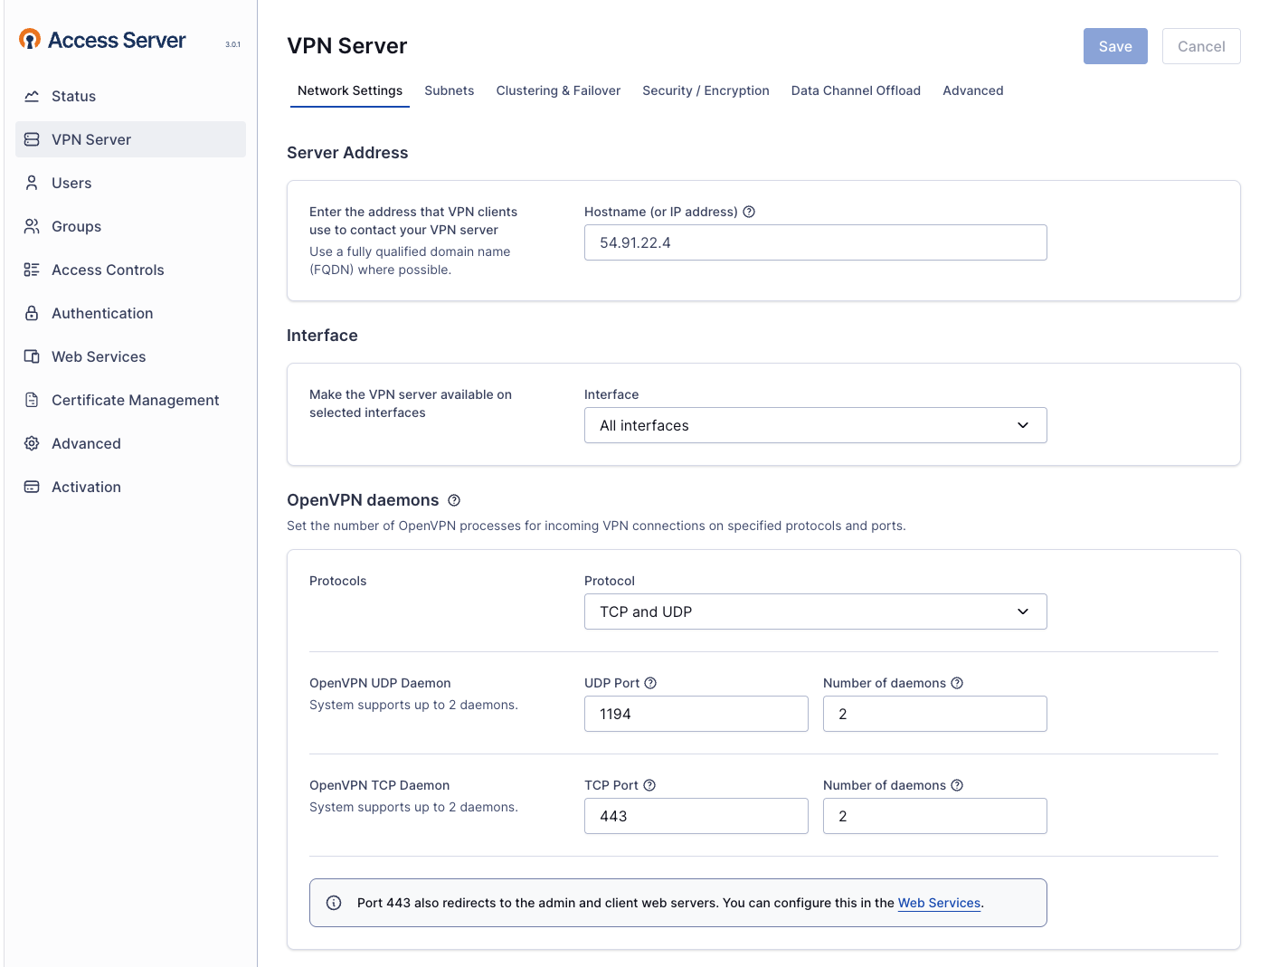1269x967 pixels.
Task: Select Access Controls in the sidebar
Action: pos(108,270)
